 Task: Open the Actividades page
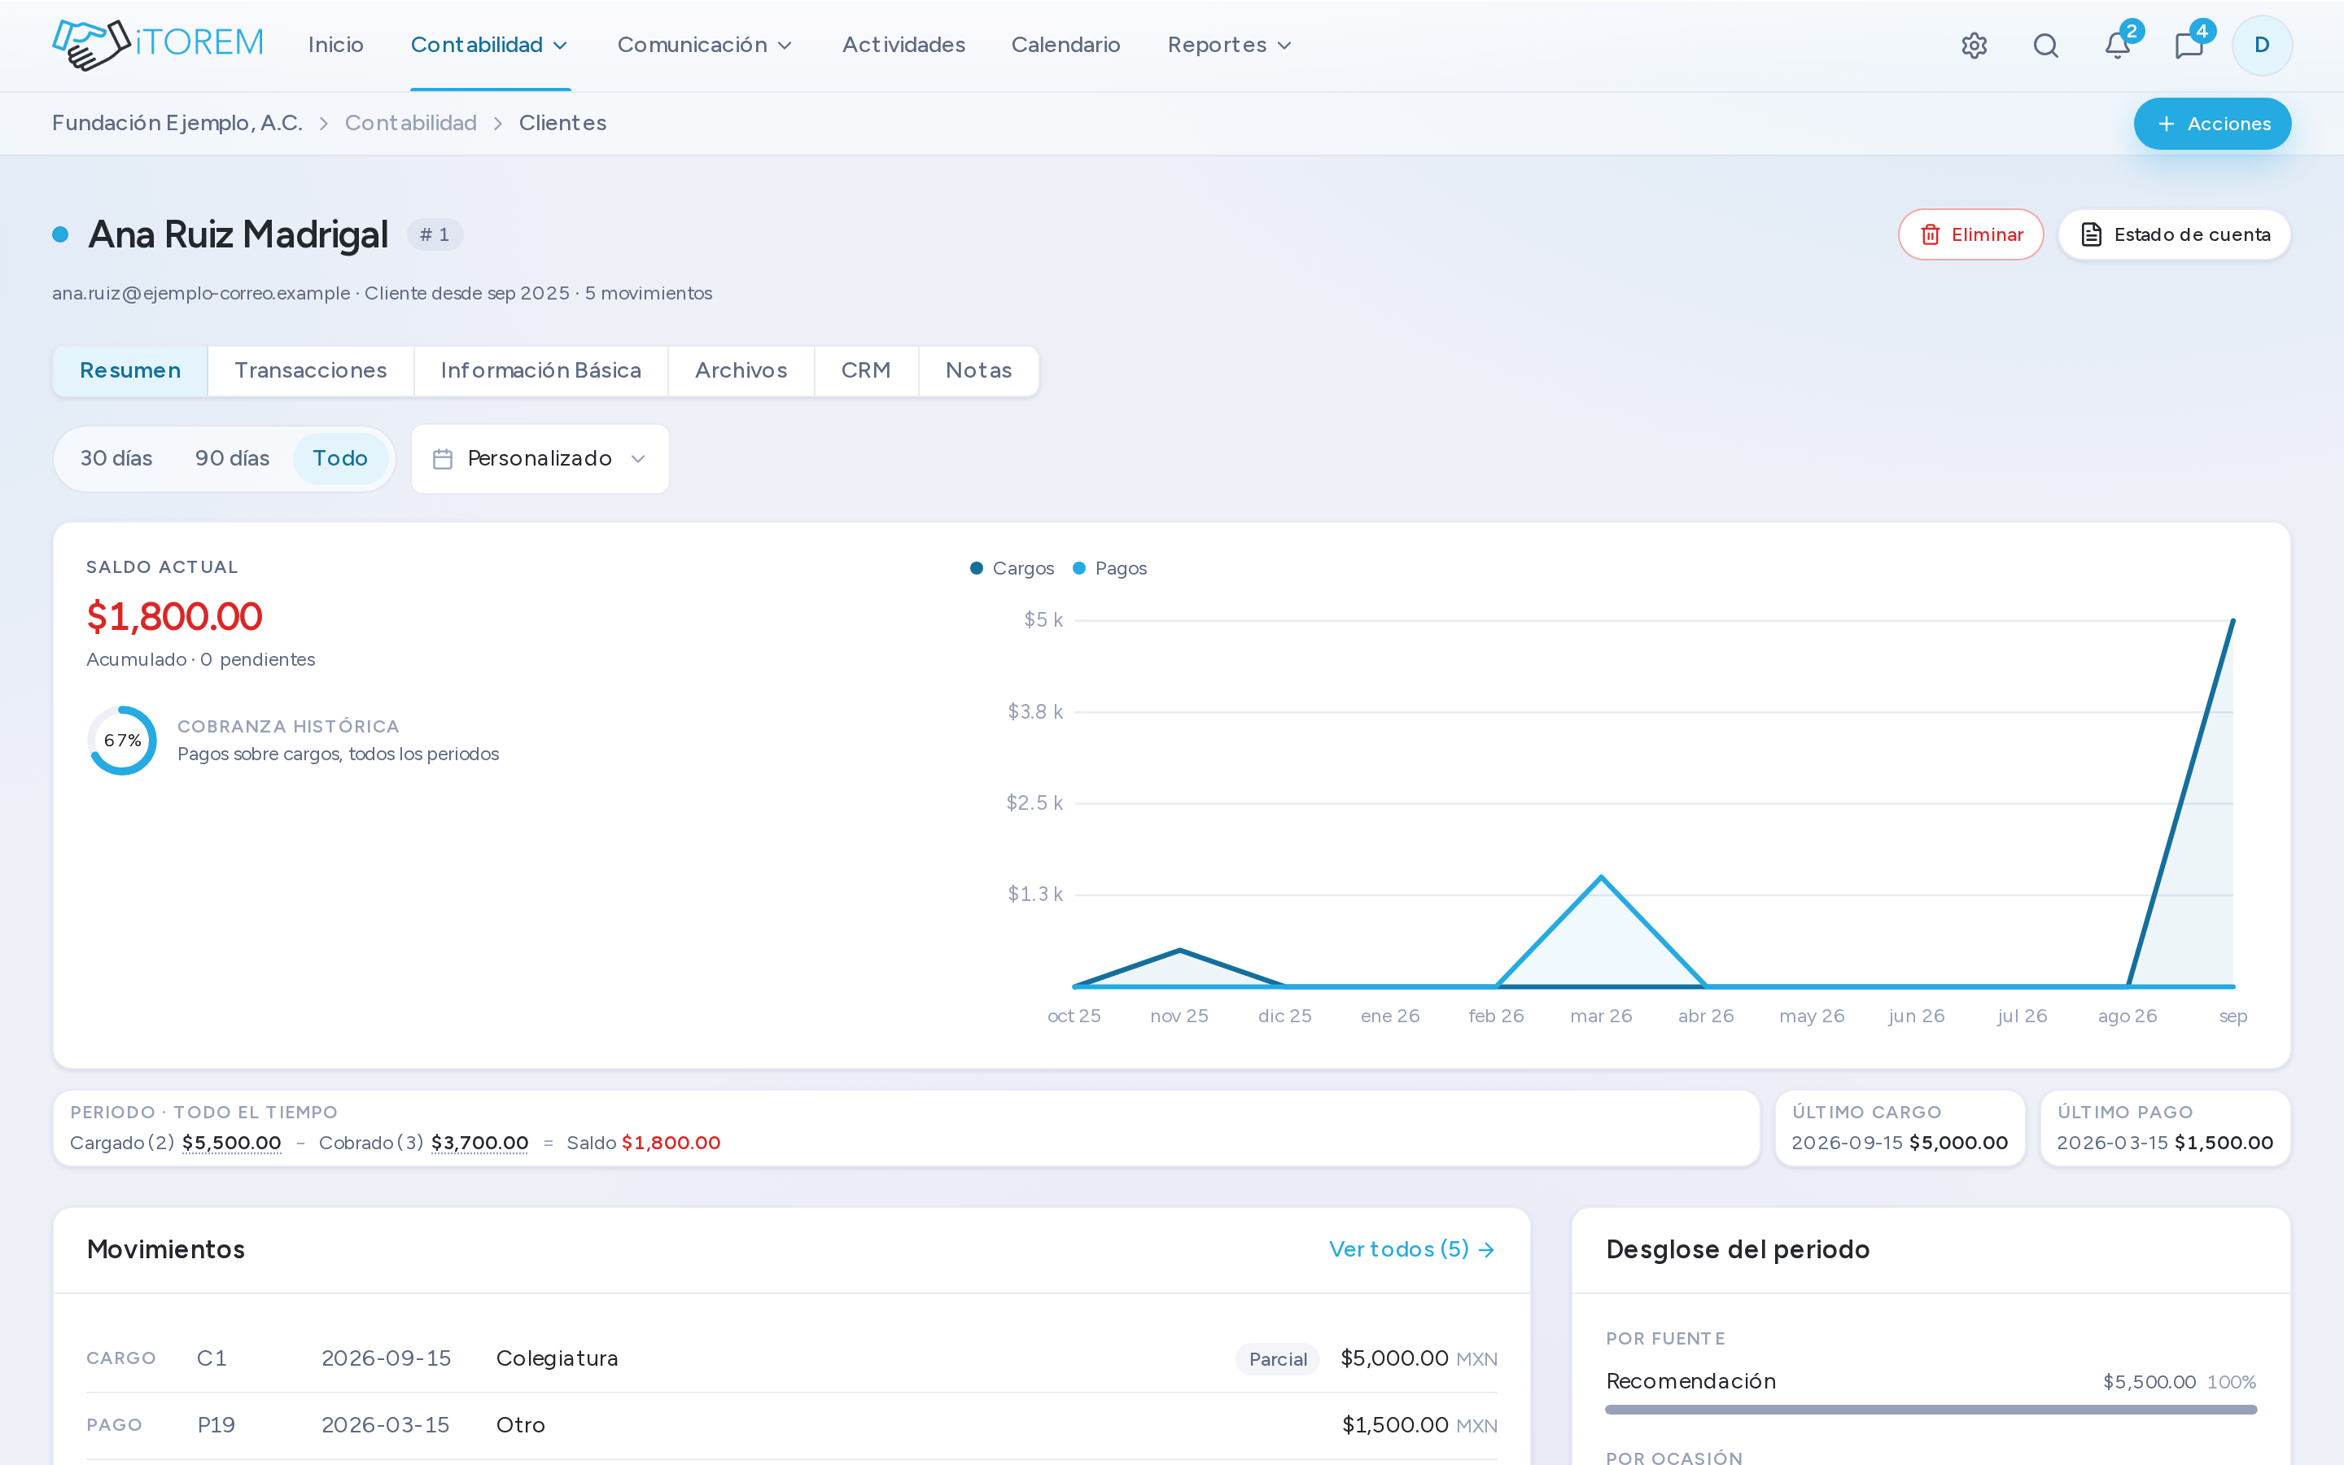[903, 46]
